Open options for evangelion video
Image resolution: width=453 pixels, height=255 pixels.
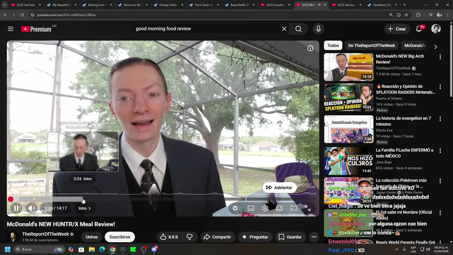click(440, 119)
